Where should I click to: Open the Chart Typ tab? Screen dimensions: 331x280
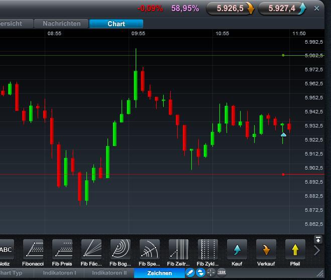(17, 272)
